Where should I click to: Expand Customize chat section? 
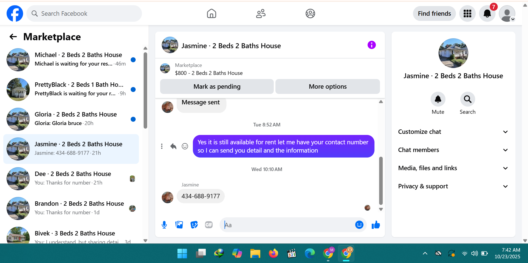[x=453, y=132]
